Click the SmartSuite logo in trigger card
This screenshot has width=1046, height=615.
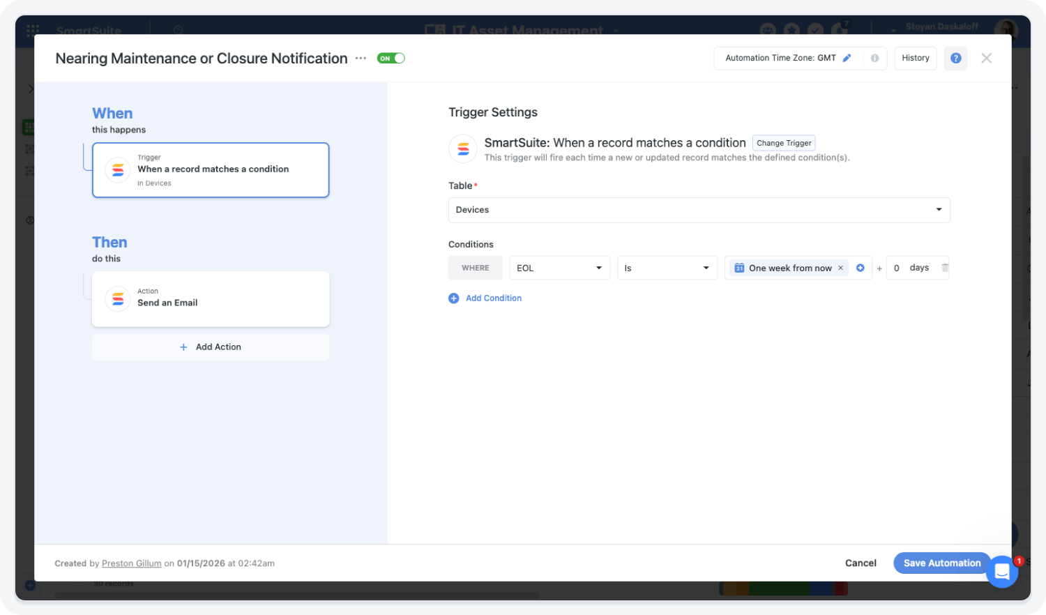coord(118,170)
